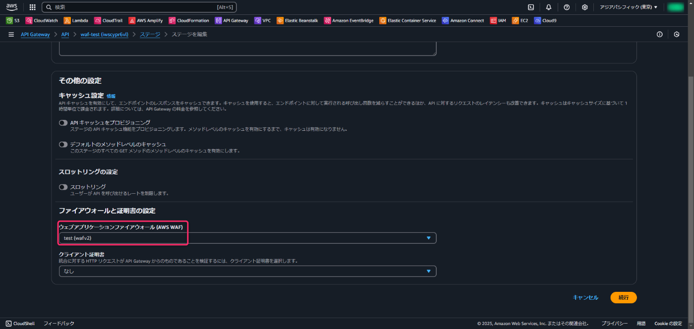Open the Amazon EventBridge shortcut
This screenshot has width=694, height=329.
tap(349, 20)
